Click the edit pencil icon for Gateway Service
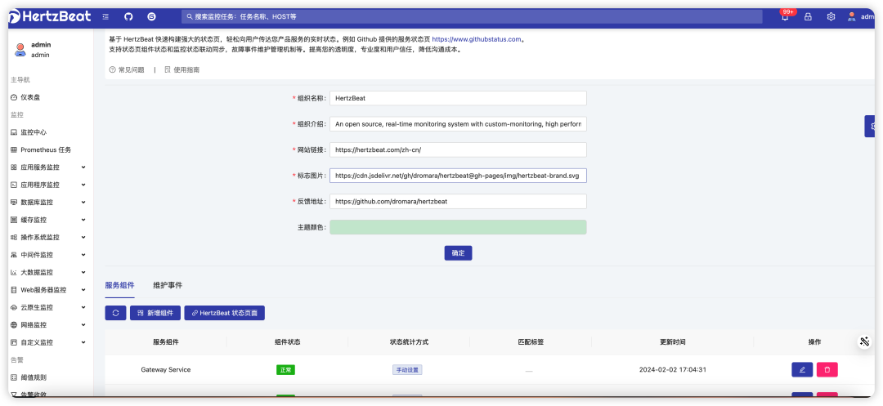883x406 pixels. point(802,369)
